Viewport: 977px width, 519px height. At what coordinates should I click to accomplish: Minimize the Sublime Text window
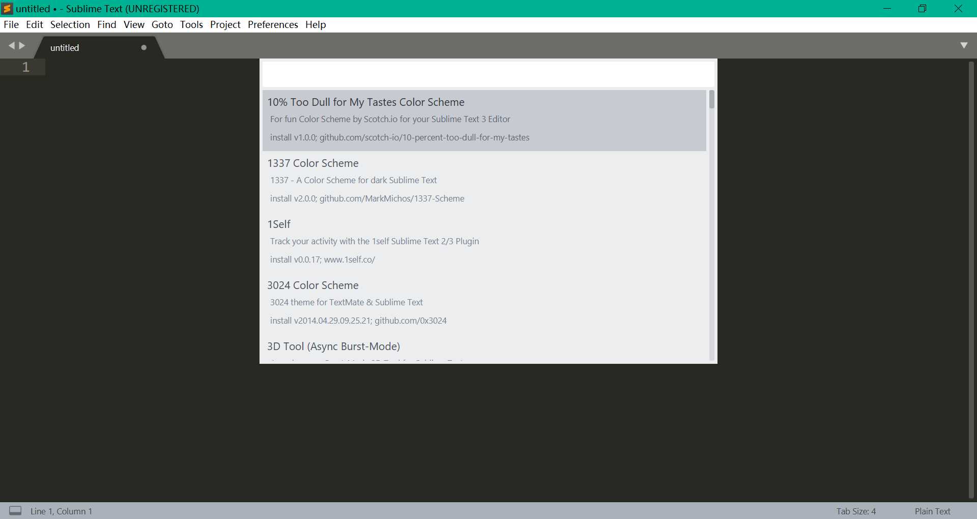click(887, 8)
